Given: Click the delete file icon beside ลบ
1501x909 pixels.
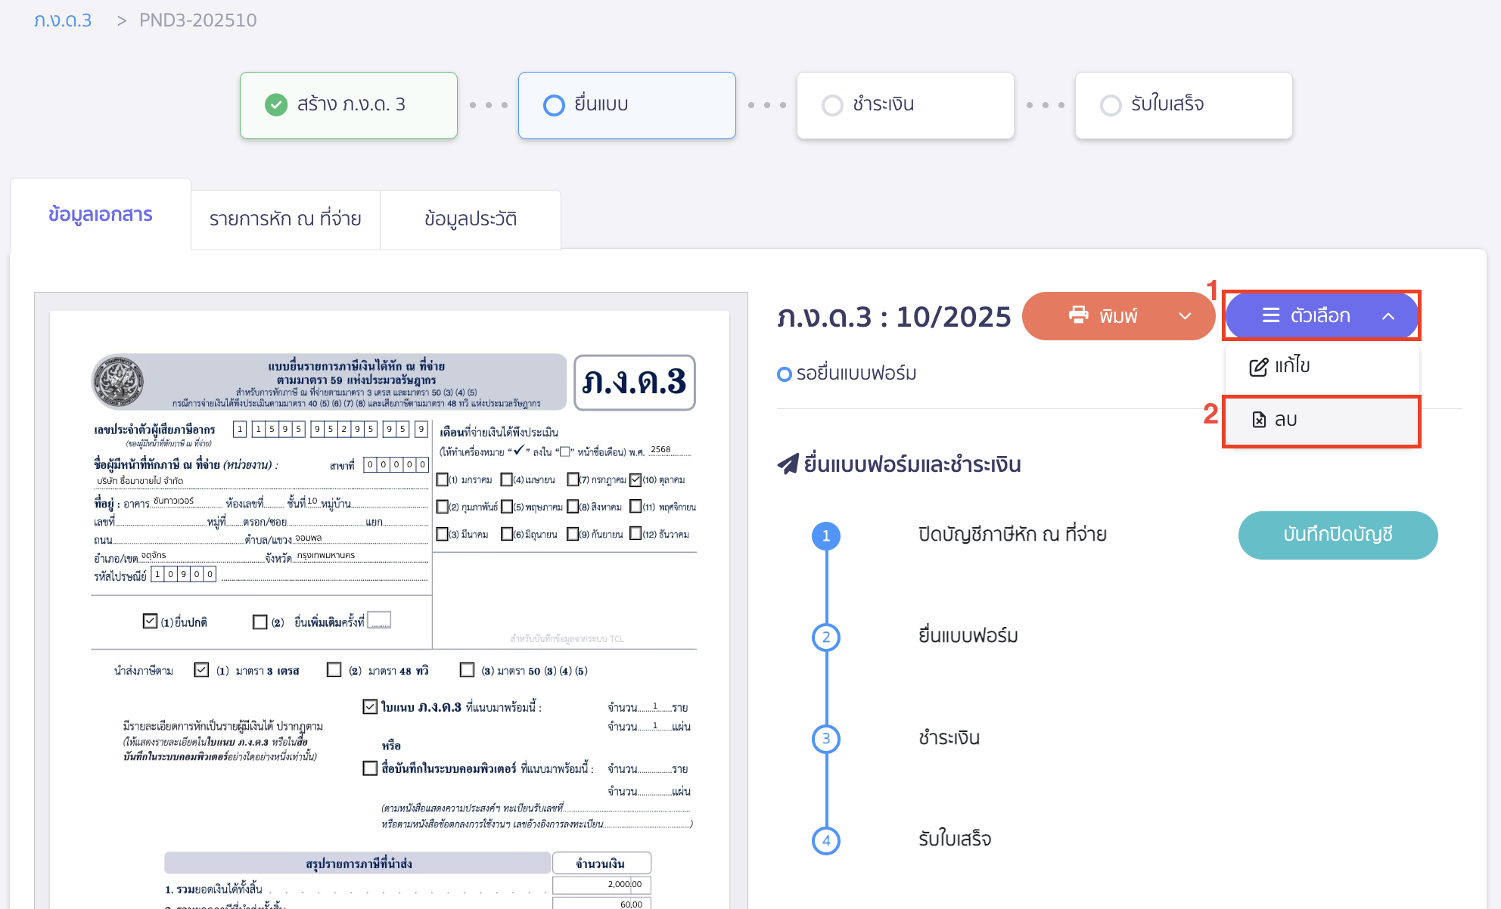Looking at the screenshot, I should tap(1259, 420).
